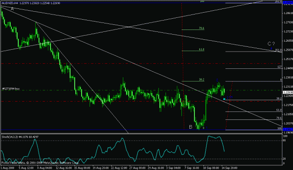Click the stochastic scale value 100
This screenshot has height=170, width=293.
coord(285,136)
